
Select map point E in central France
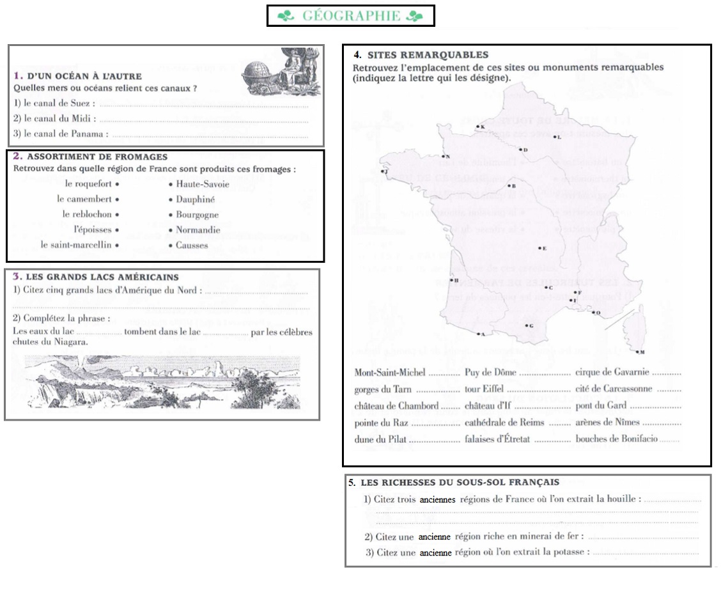pyautogui.click(x=539, y=248)
